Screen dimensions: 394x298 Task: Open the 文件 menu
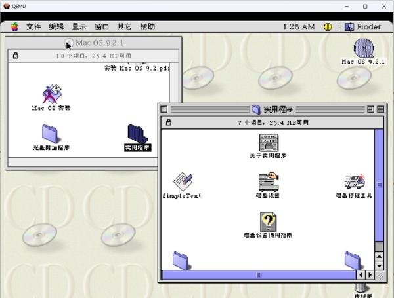[x=33, y=27]
